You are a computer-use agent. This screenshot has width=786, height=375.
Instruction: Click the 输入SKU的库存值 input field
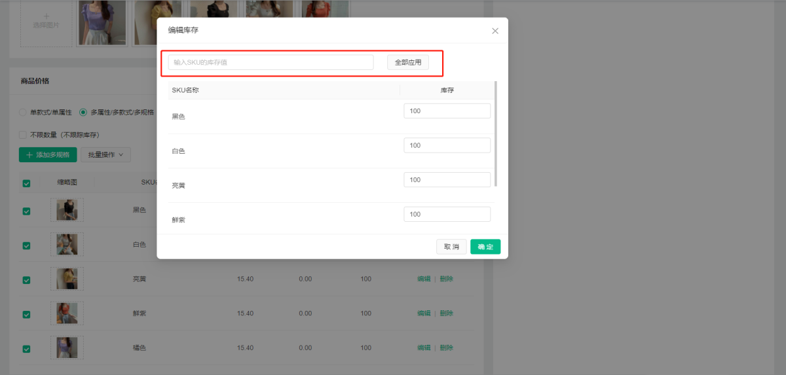[x=271, y=62]
